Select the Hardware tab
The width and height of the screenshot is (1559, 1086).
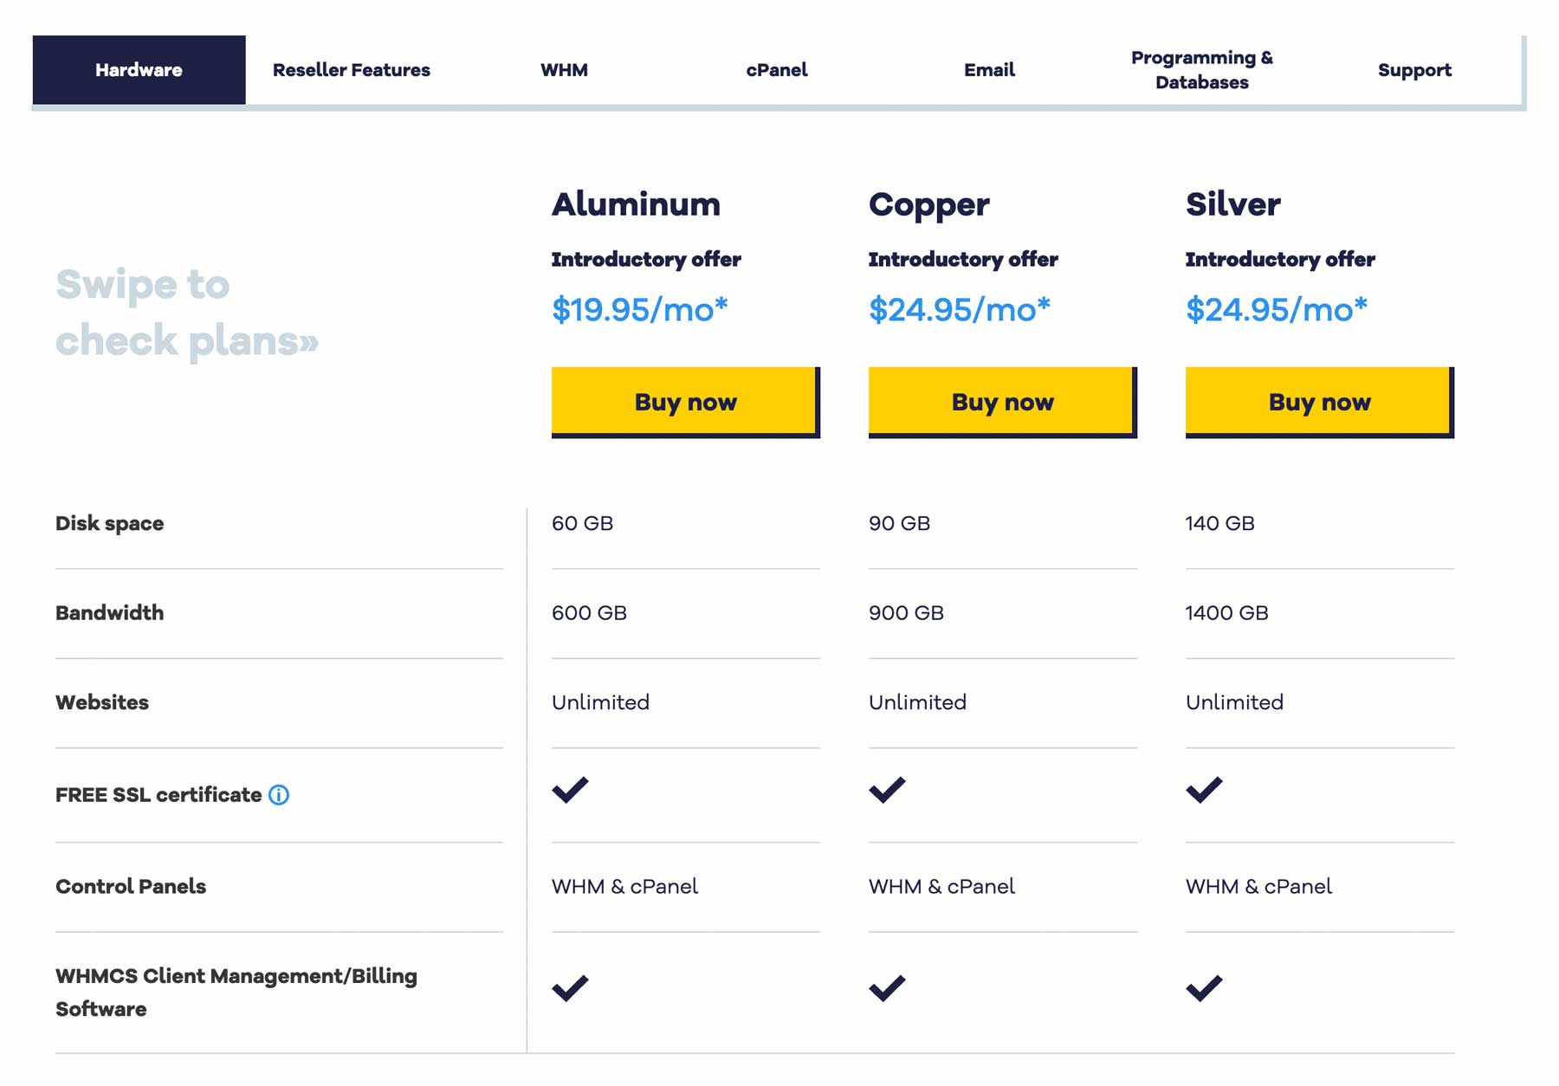tap(139, 69)
